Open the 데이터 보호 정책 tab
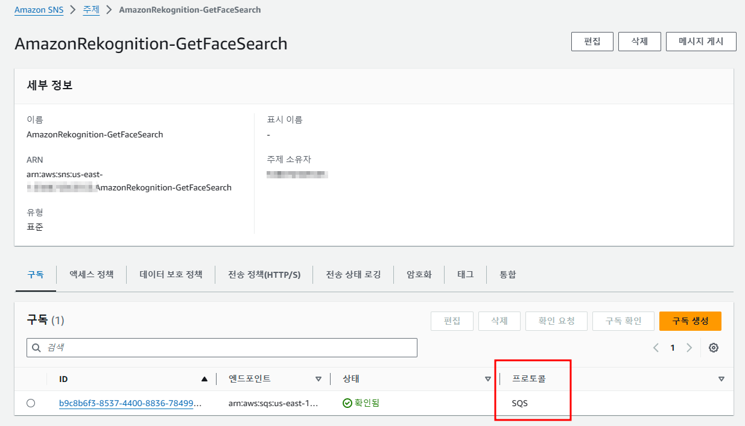745x426 pixels. pos(171,275)
